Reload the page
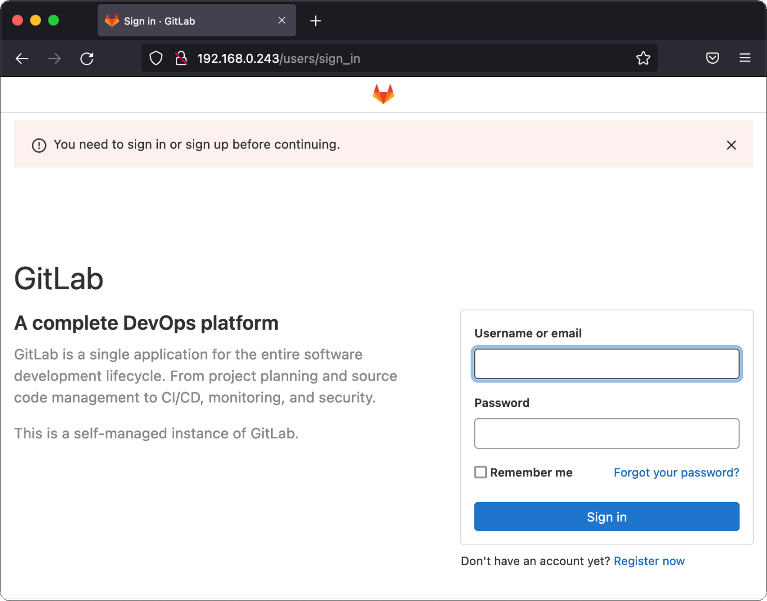This screenshot has height=601, width=767. pyautogui.click(x=87, y=58)
